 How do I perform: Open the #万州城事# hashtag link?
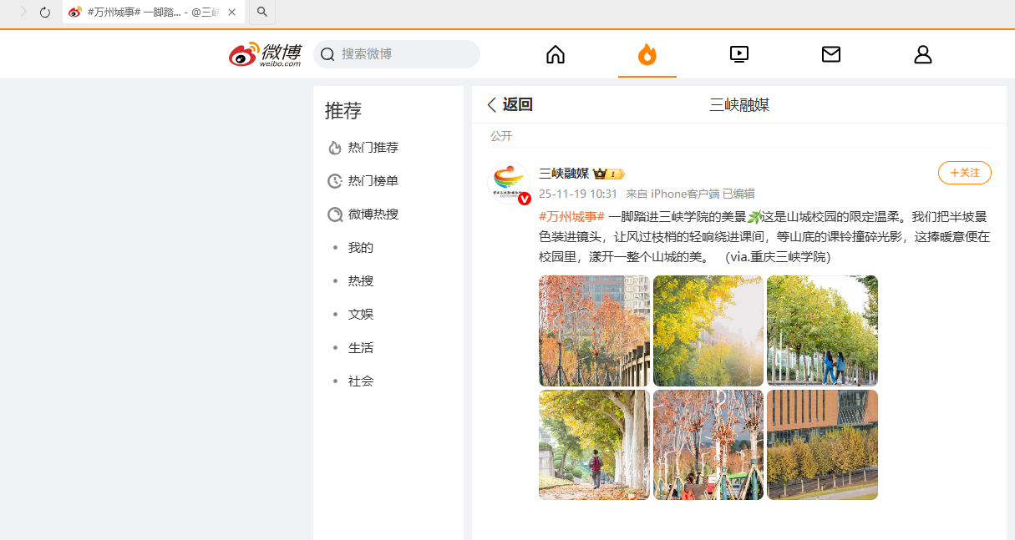pyautogui.click(x=572, y=216)
